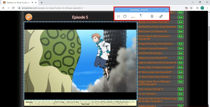Open the pencil annotation tool
Image resolution: width=210 pixels, height=107 pixels.
161,16
